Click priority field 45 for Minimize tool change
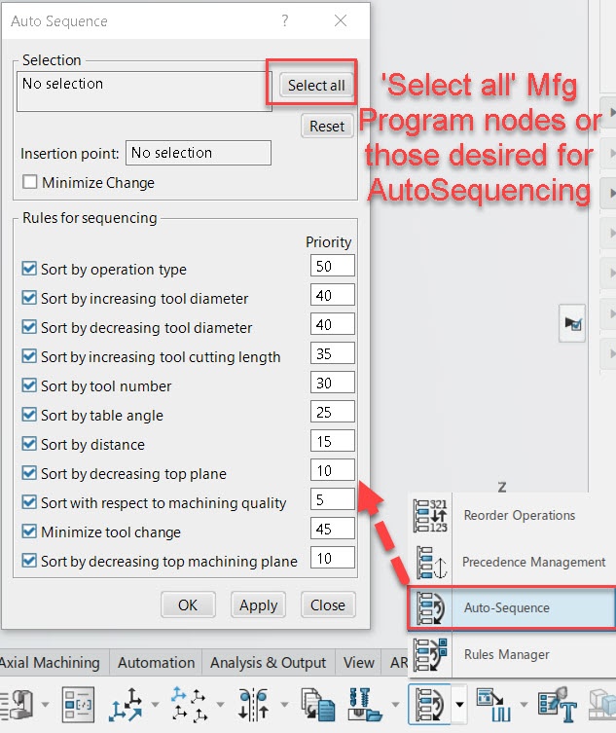The width and height of the screenshot is (616, 733). click(x=332, y=529)
